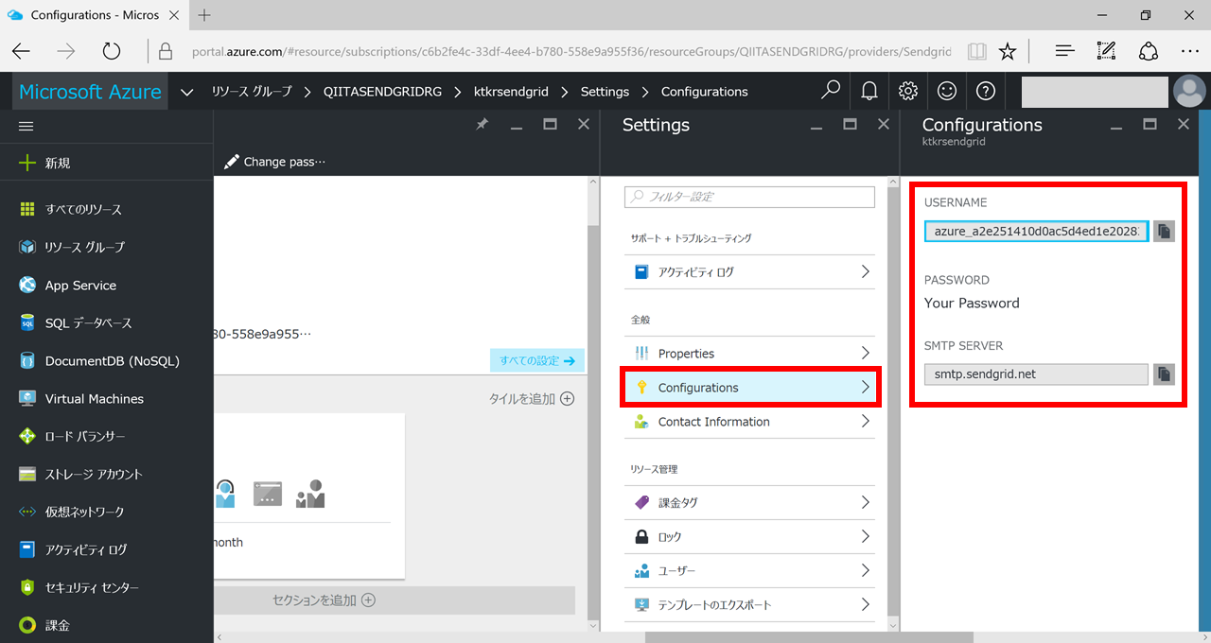
Task: Click the すべてのリソース grid icon
Action: click(x=27, y=209)
